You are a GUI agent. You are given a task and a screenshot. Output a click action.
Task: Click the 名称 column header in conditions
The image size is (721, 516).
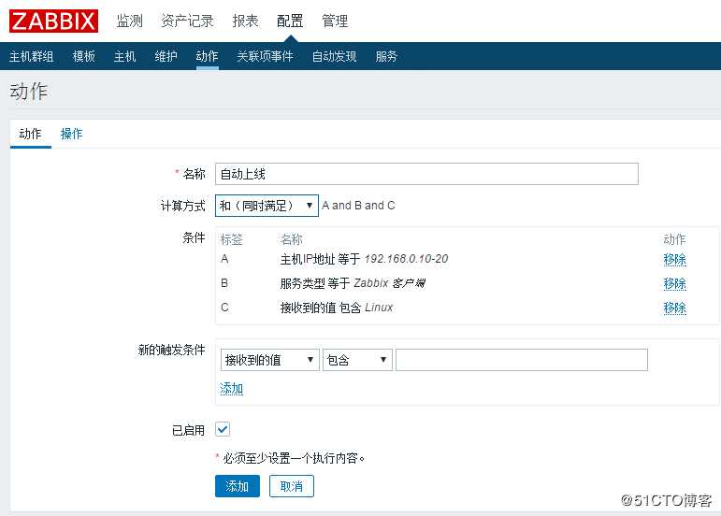pyautogui.click(x=292, y=239)
